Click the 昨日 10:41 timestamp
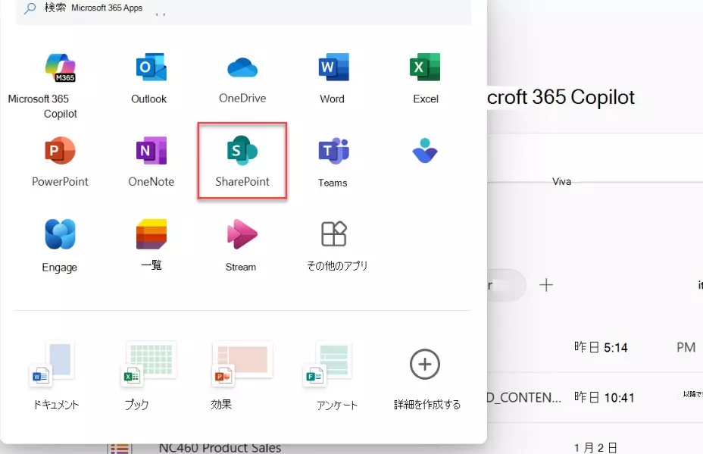Viewport: 703px width, 454px height. point(604,397)
